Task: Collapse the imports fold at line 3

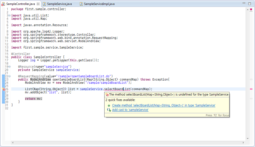Action: 9,16
